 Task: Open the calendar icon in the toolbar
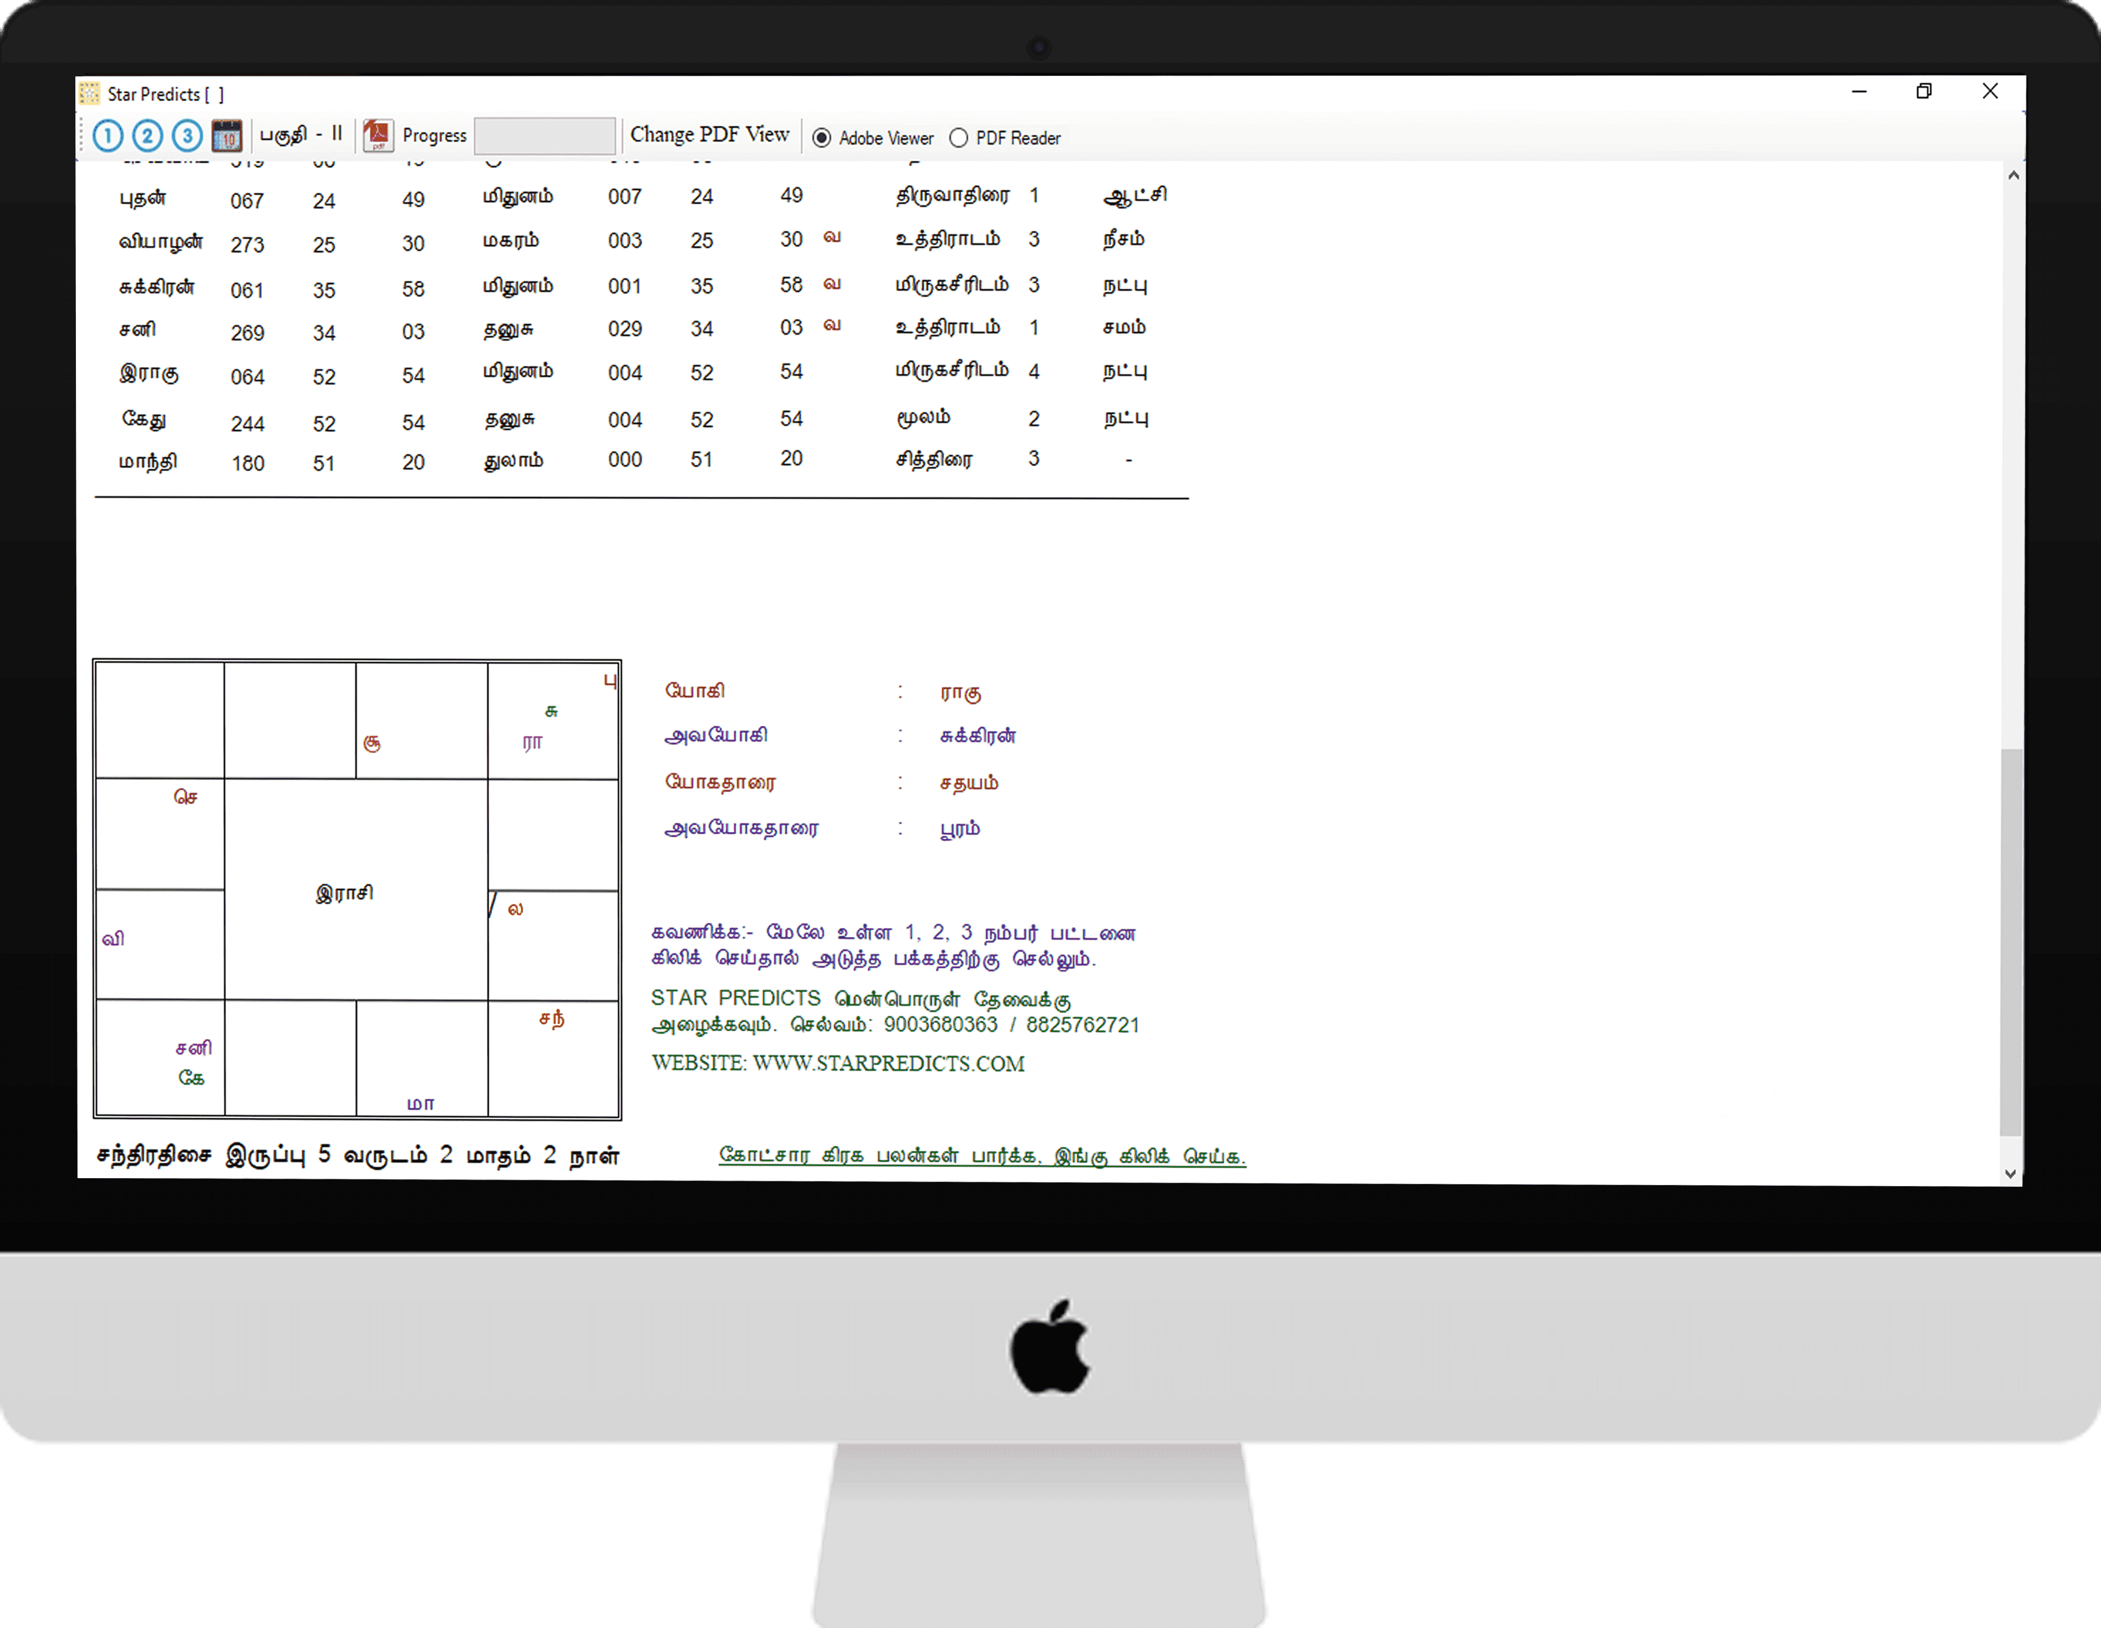pyautogui.click(x=227, y=136)
